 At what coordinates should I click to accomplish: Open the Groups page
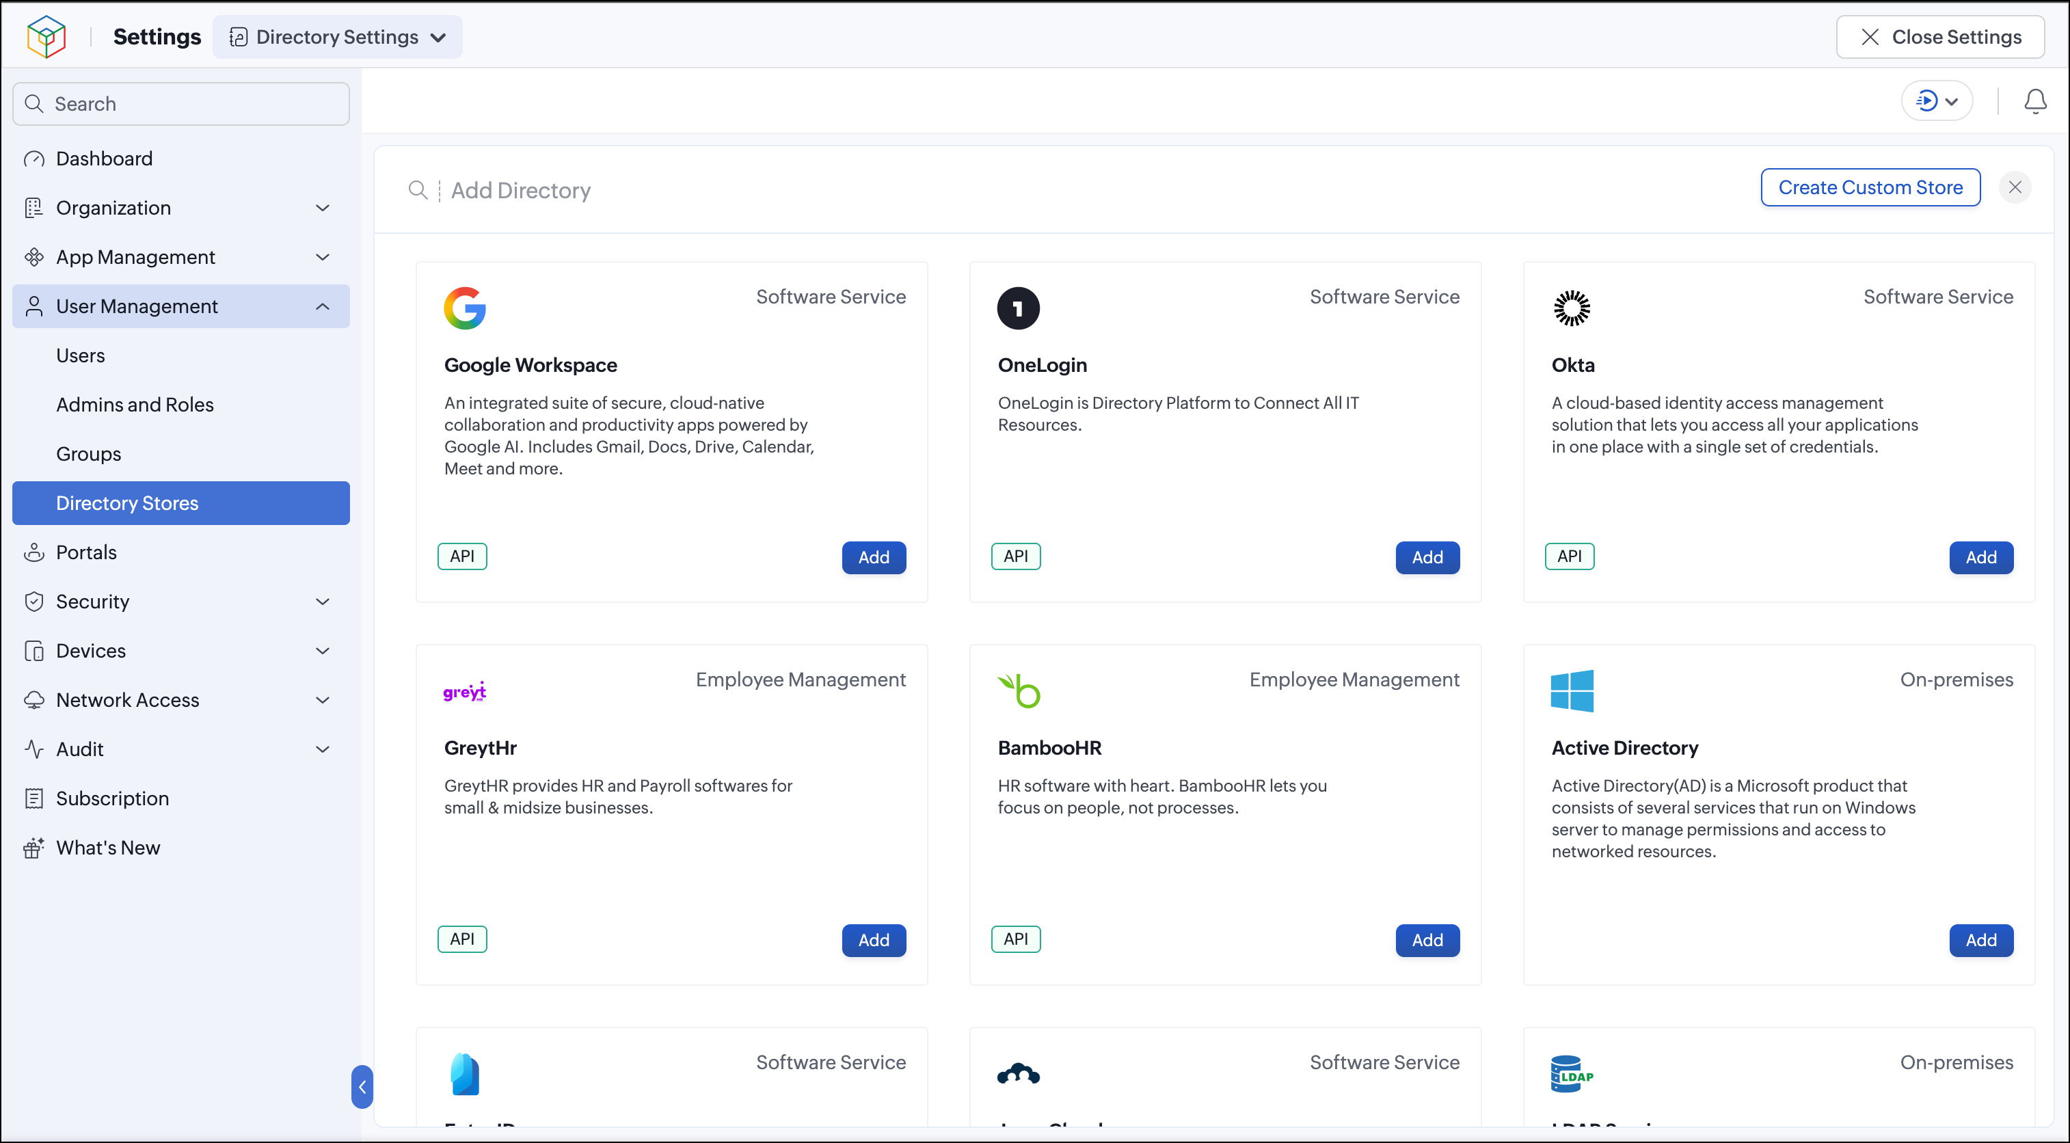pos(180,453)
